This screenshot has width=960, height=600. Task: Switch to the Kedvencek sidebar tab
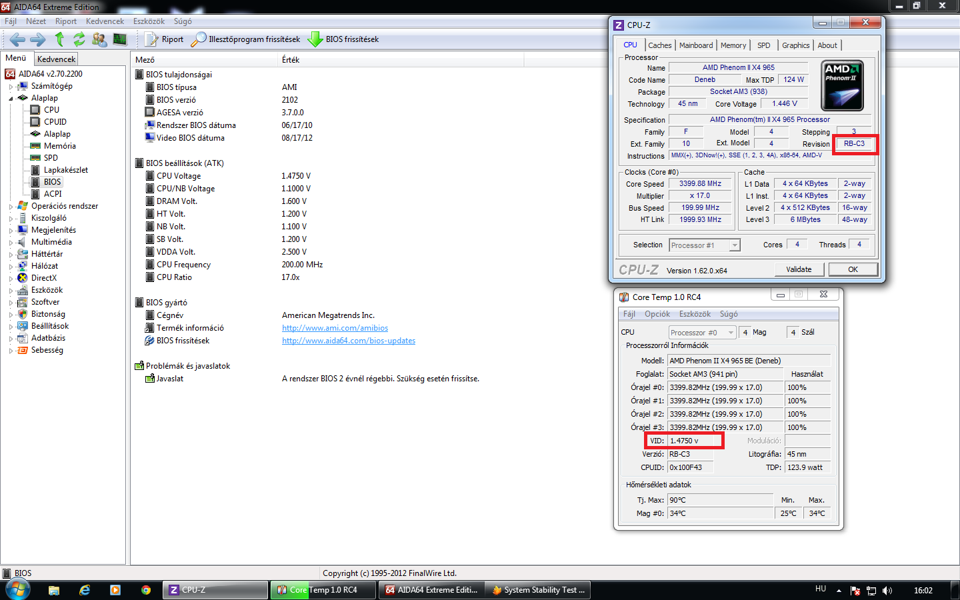coord(56,59)
